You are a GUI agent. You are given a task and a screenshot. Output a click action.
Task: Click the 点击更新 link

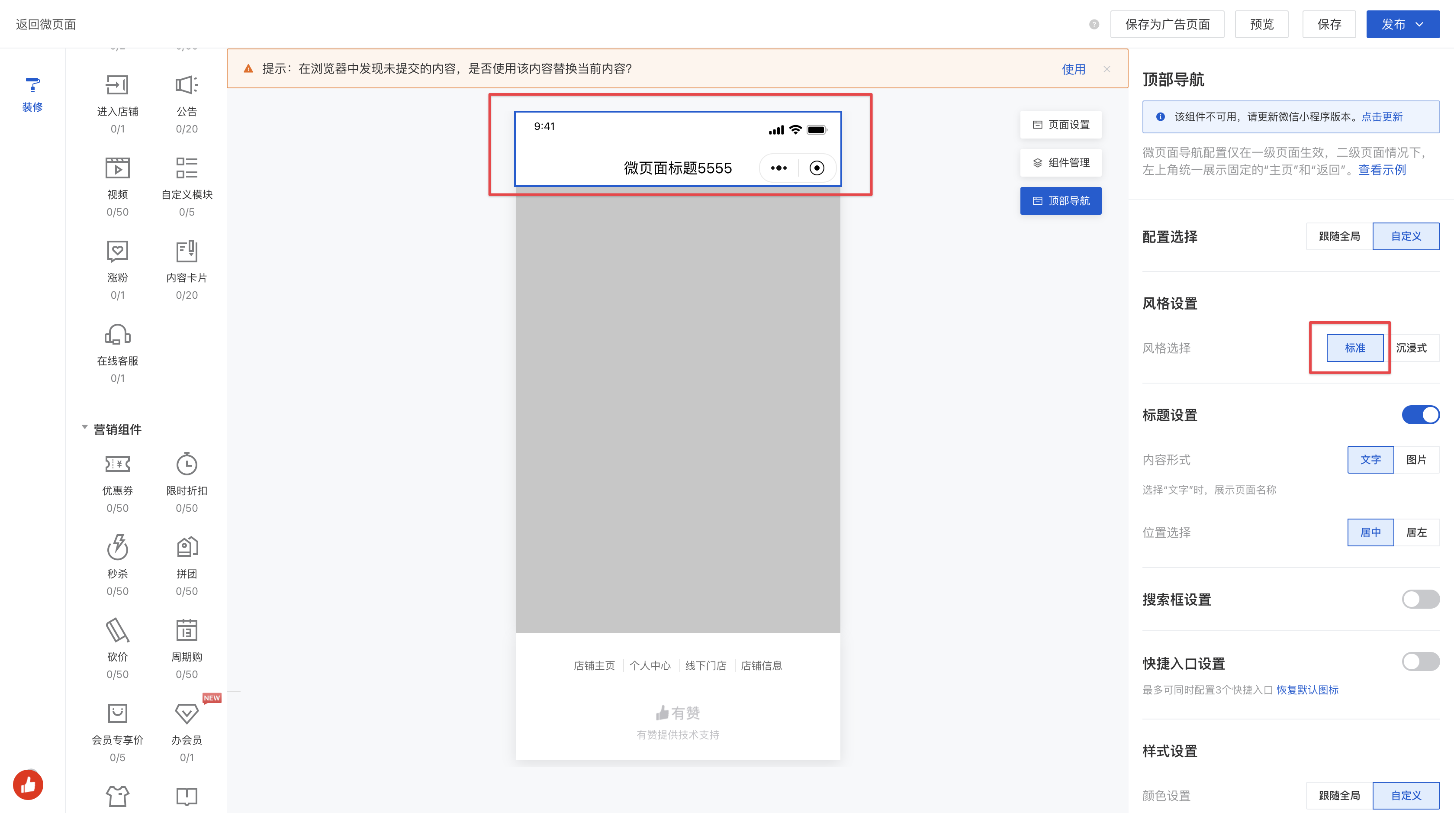[x=1382, y=117]
